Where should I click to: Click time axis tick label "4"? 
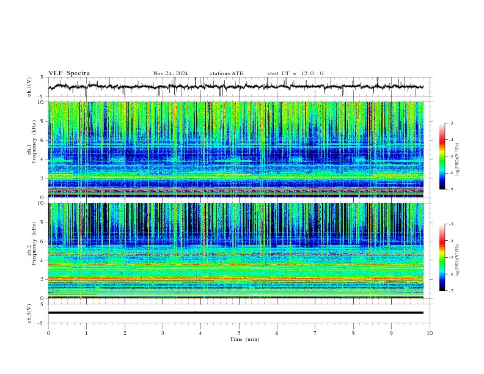click(200, 333)
